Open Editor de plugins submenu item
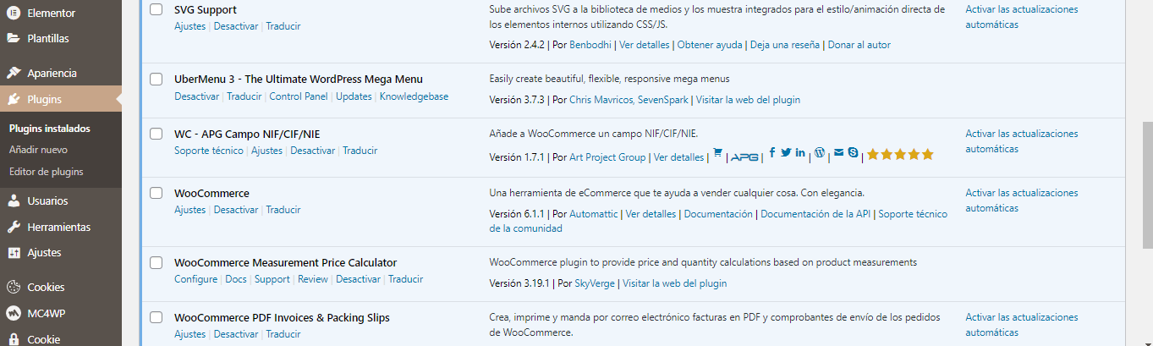Image resolution: width=1153 pixels, height=346 pixels. [x=46, y=172]
